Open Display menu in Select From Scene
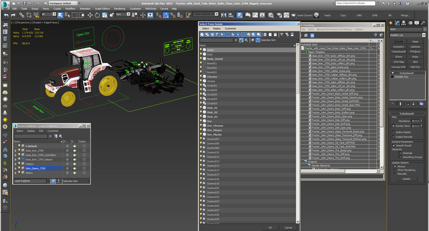This screenshot has width=429, height=231. point(217,29)
